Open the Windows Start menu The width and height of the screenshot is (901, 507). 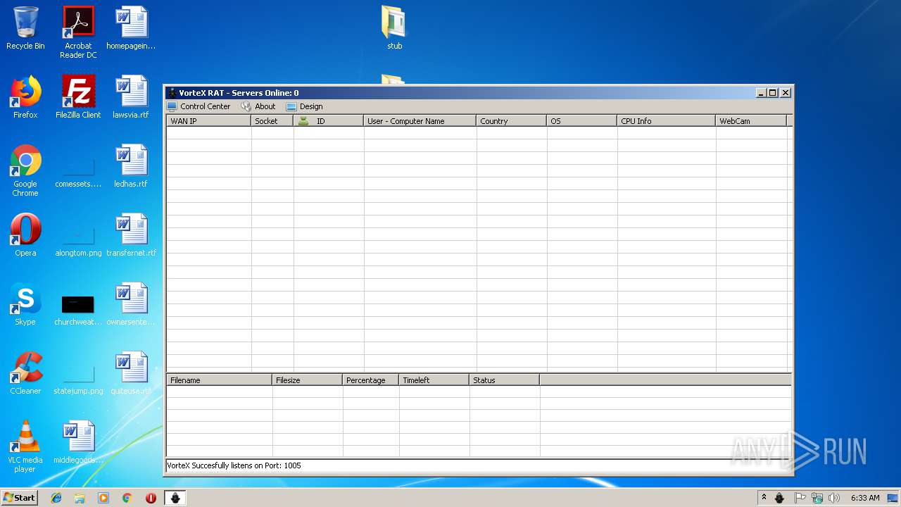click(19, 497)
